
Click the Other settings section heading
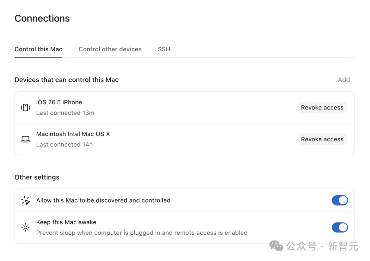pos(37,177)
